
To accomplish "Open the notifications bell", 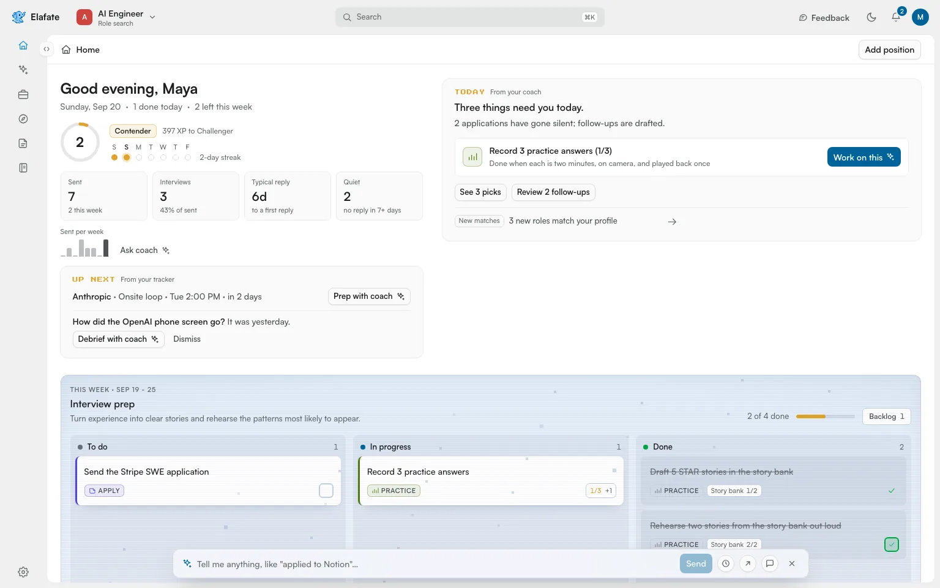I will [x=896, y=17].
